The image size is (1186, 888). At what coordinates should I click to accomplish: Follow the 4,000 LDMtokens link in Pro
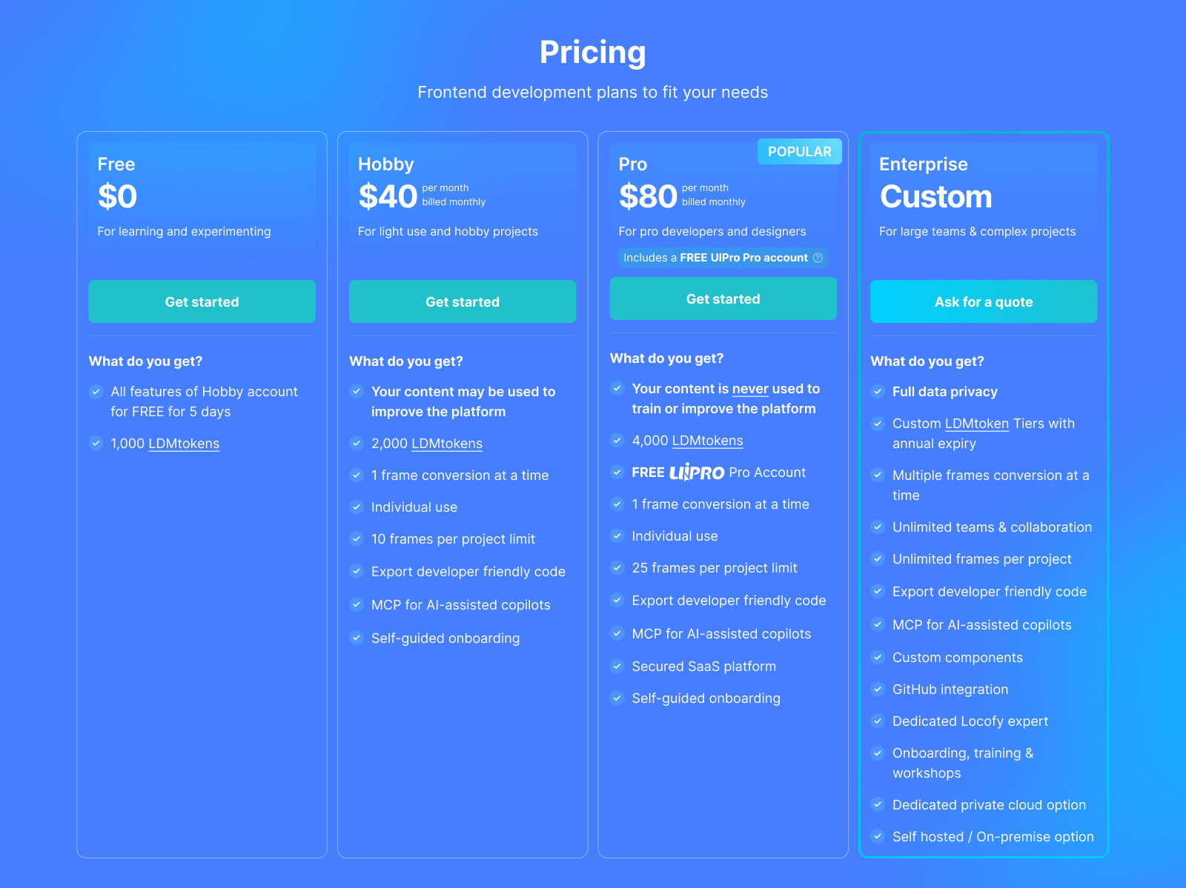pos(707,441)
